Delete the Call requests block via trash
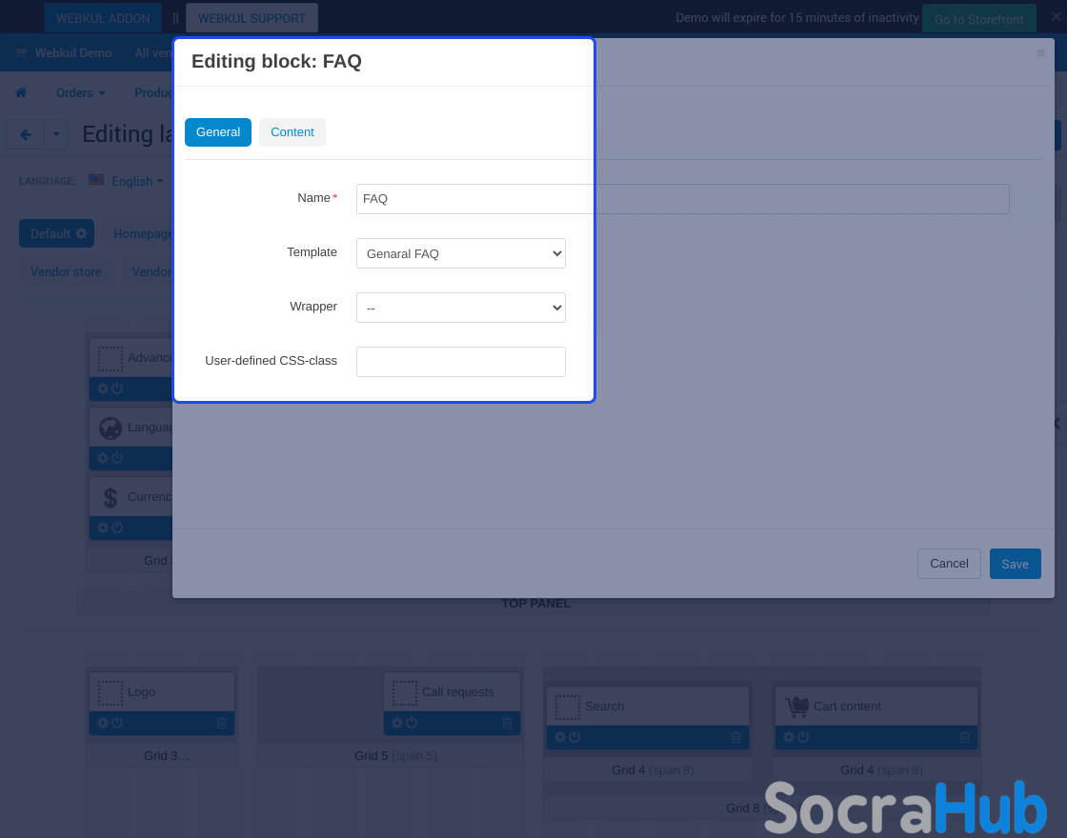Viewport: 1067px width, 838px height. (x=507, y=723)
